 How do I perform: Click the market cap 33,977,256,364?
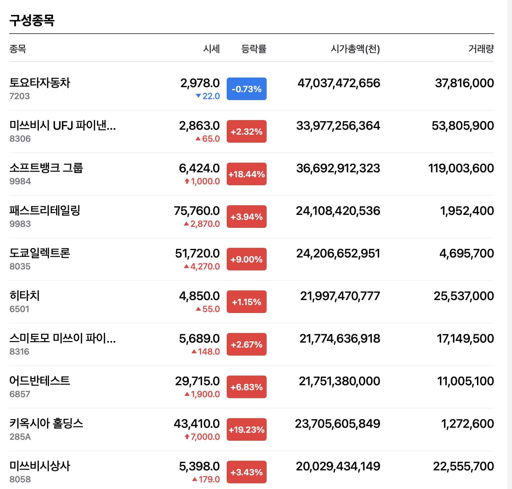click(x=338, y=125)
